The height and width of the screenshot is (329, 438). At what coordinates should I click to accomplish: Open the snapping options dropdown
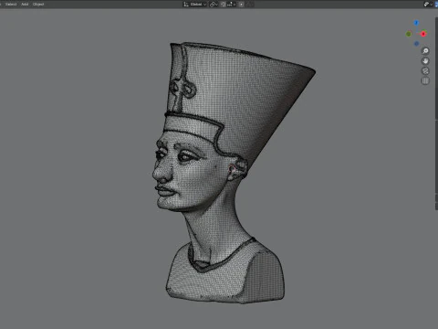(231, 5)
